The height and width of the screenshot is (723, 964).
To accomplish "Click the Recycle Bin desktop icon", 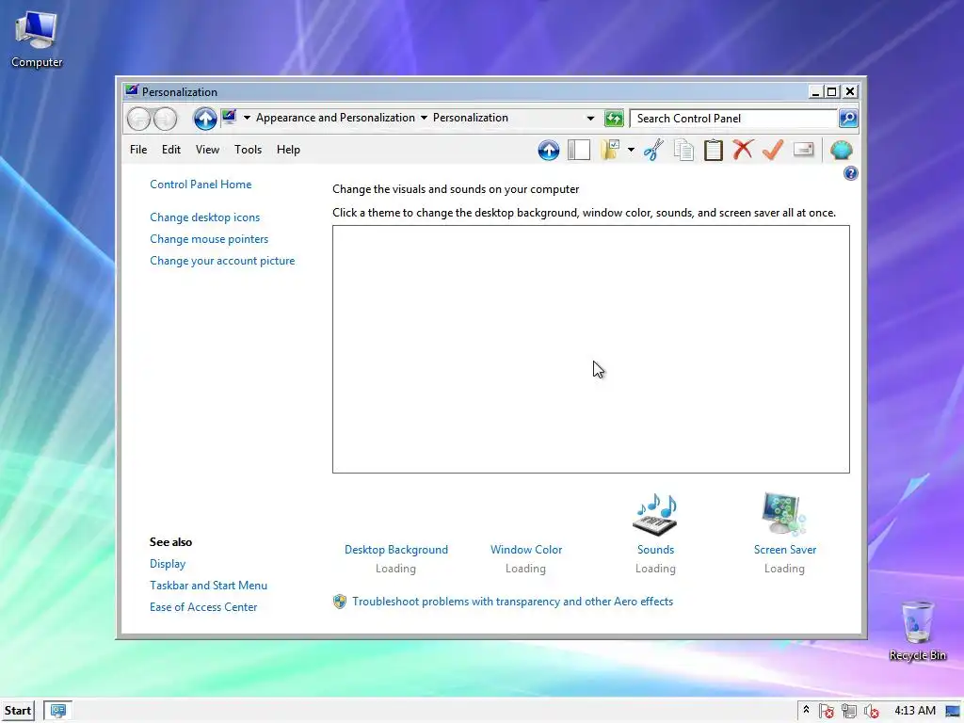I will tap(917, 631).
